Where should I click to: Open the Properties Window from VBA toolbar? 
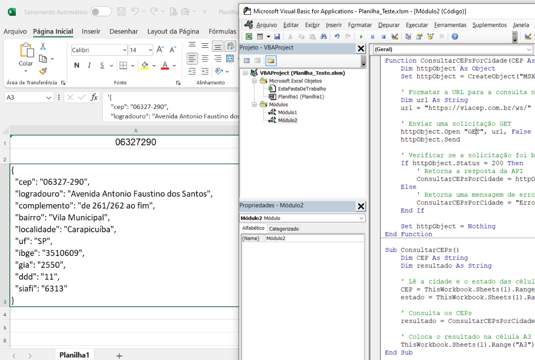click(x=419, y=36)
